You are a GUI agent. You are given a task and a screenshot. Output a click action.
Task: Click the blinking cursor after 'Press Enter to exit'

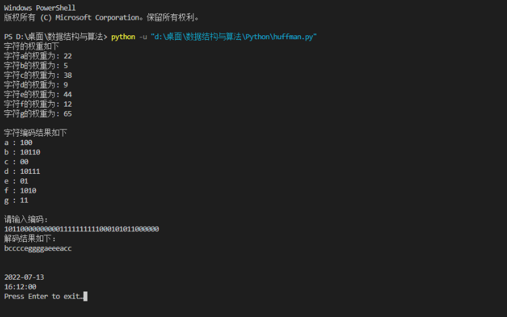pyautogui.click(x=86, y=296)
